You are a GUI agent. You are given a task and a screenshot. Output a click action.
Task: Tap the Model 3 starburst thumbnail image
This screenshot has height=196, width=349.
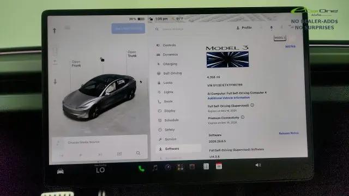227,59
